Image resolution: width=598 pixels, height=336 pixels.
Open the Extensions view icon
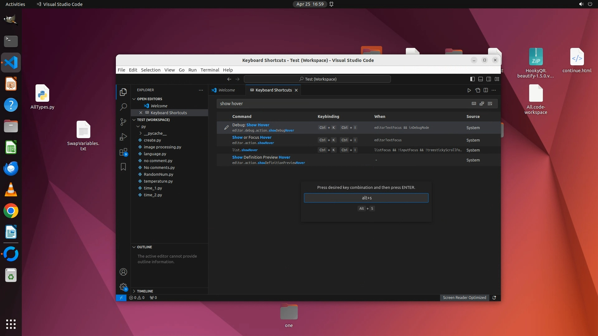(123, 152)
